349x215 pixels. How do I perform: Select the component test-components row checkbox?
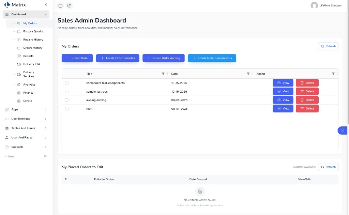(x=67, y=83)
